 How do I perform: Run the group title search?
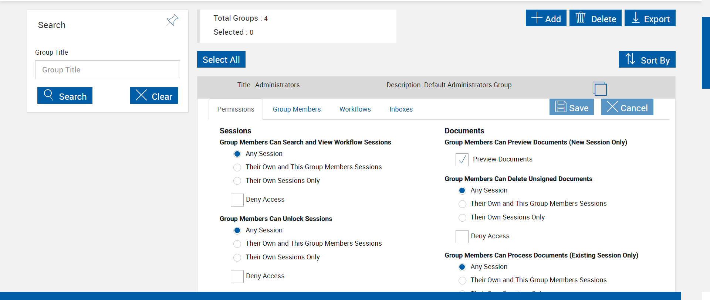65,96
